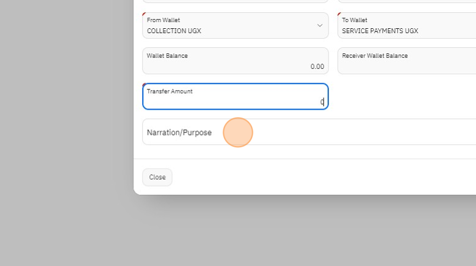This screenshot has height=266, width=476.
Task: Click partially visible field above From Wallet
Action: pyautogui.click(x=235, y=2)
